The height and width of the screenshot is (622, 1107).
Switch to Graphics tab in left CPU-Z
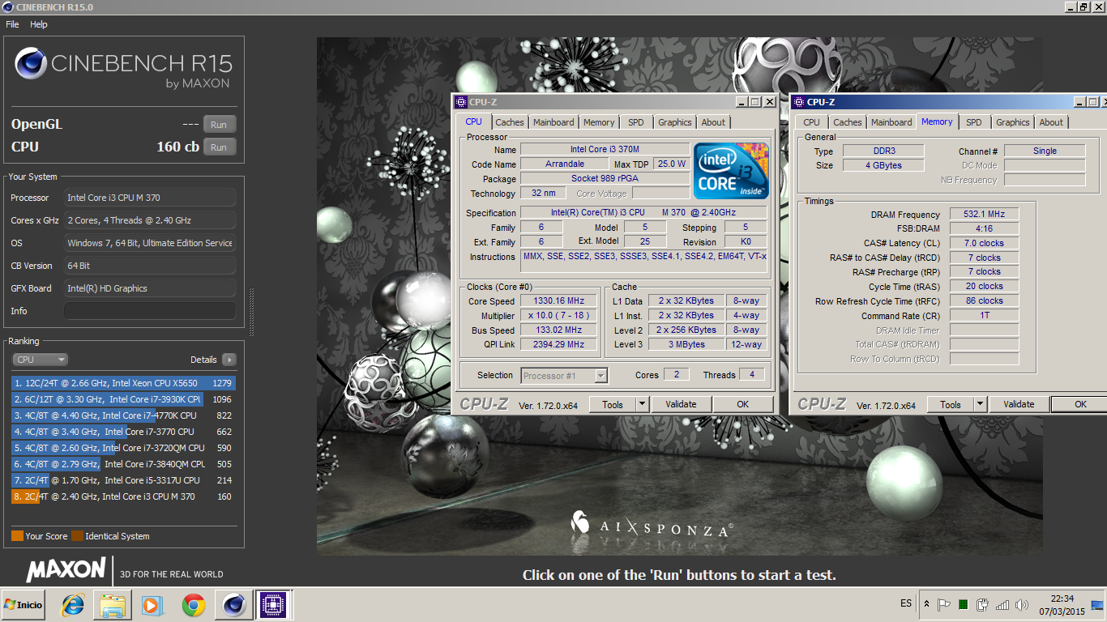(x=675, y=122)
